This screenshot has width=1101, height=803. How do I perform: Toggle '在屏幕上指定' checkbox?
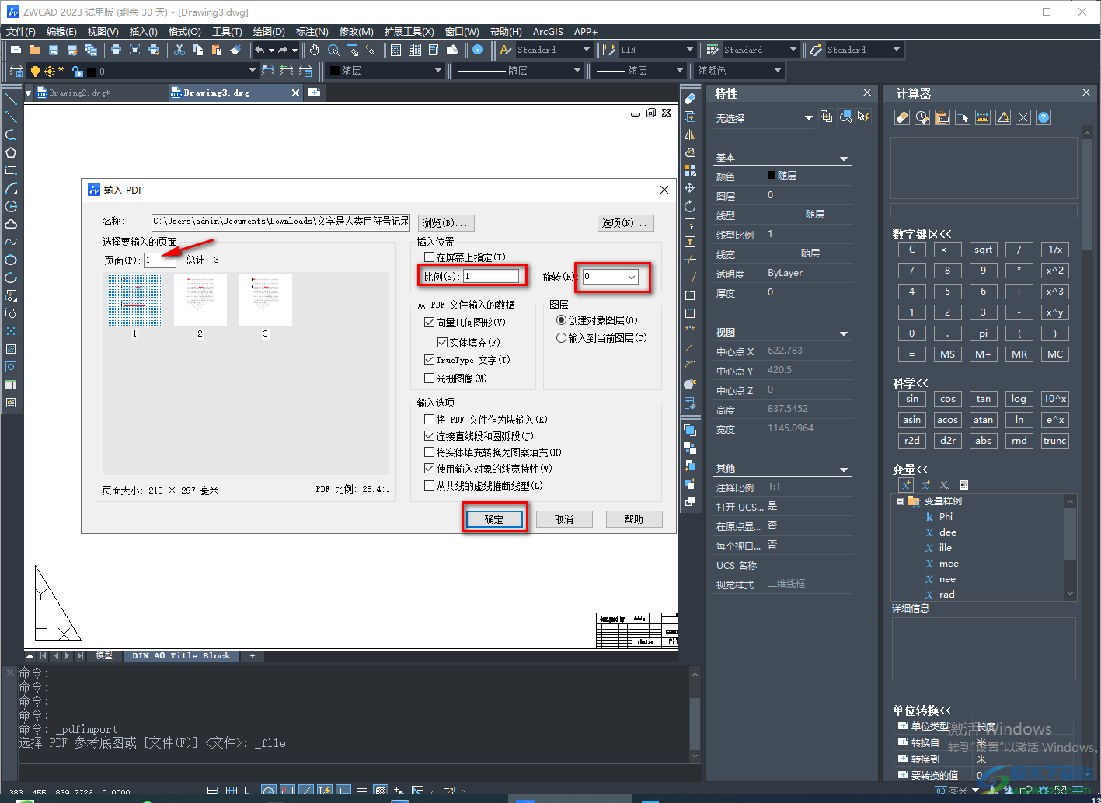click(x=429, y=257)
